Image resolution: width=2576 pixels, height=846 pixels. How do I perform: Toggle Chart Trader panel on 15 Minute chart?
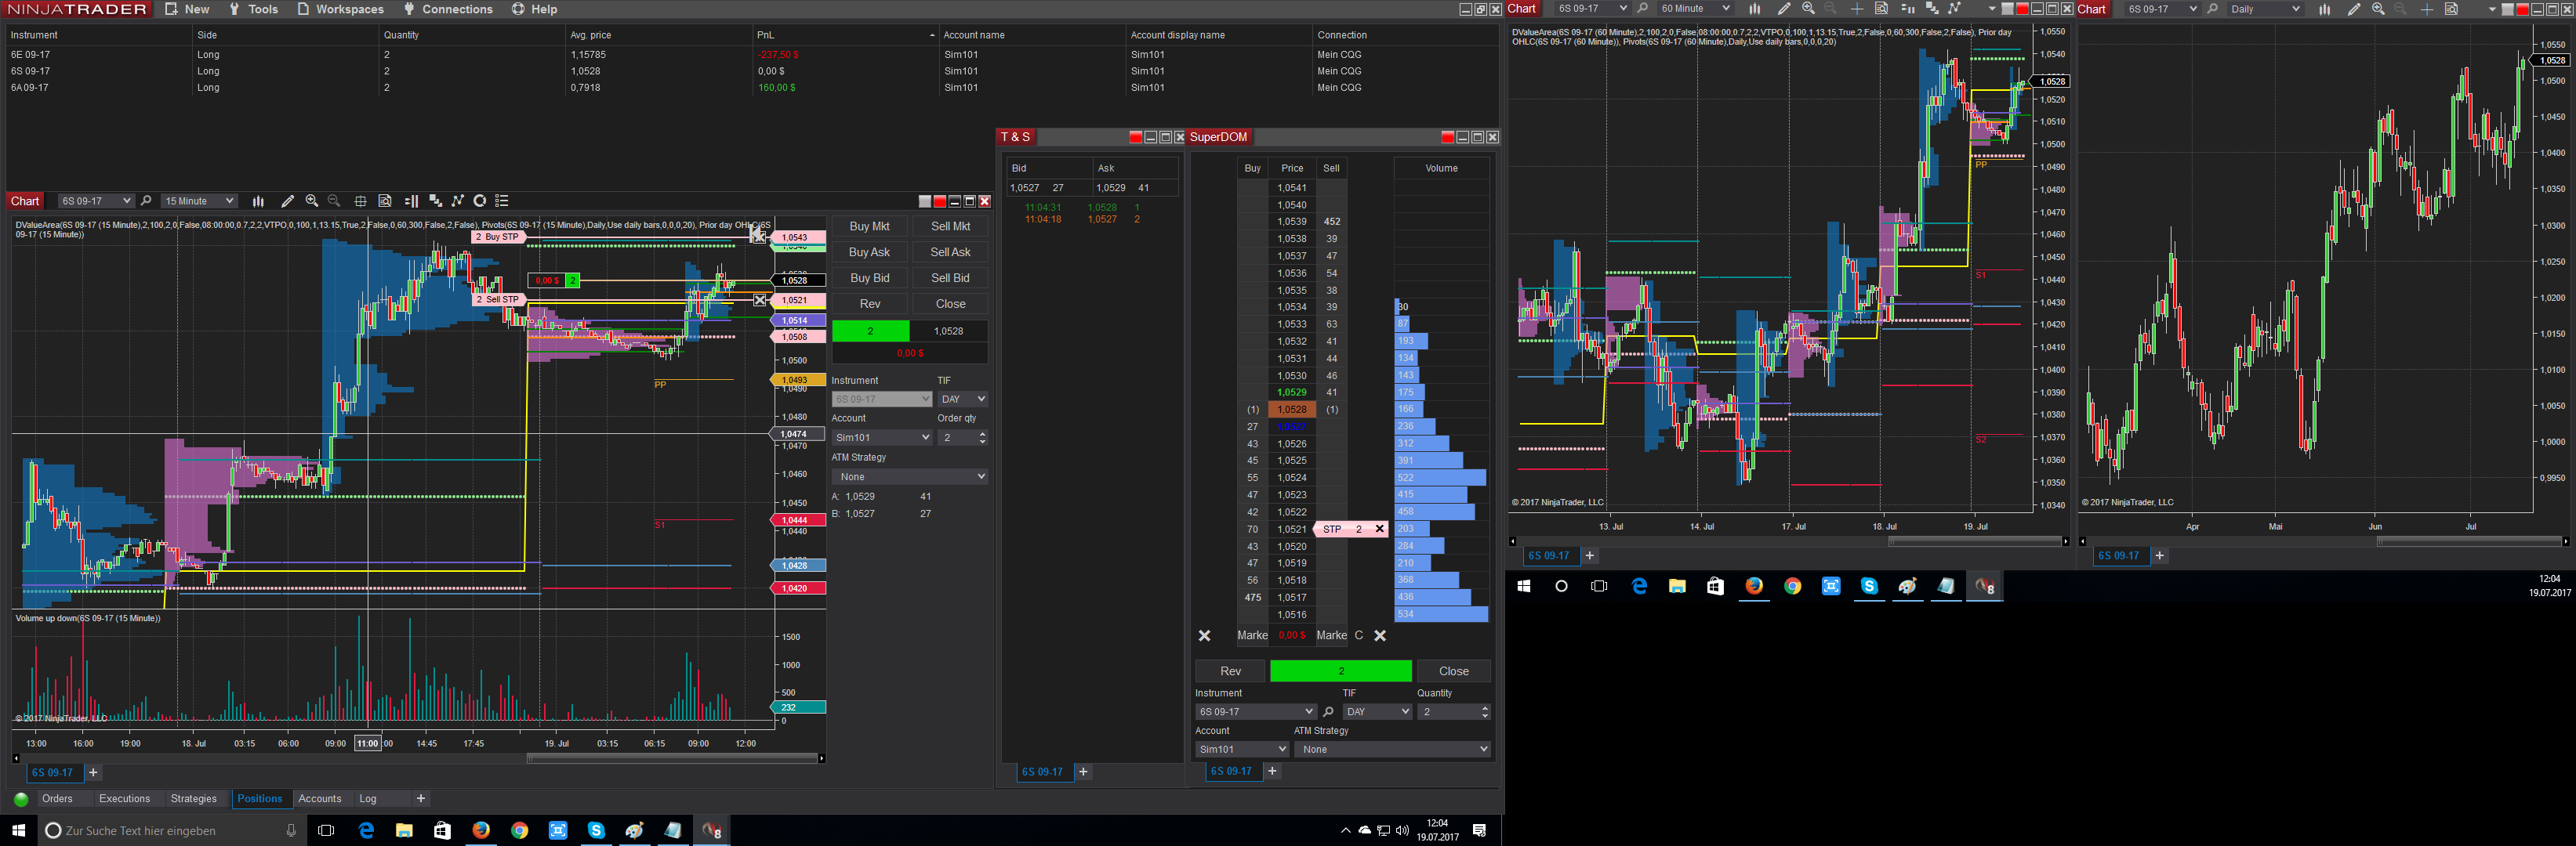pyautogui.click(x=411, y=201)
